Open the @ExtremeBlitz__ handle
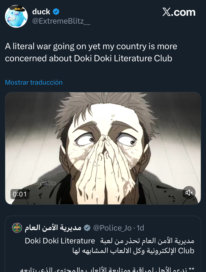206x272 pixels. click(x=61, y=21)
